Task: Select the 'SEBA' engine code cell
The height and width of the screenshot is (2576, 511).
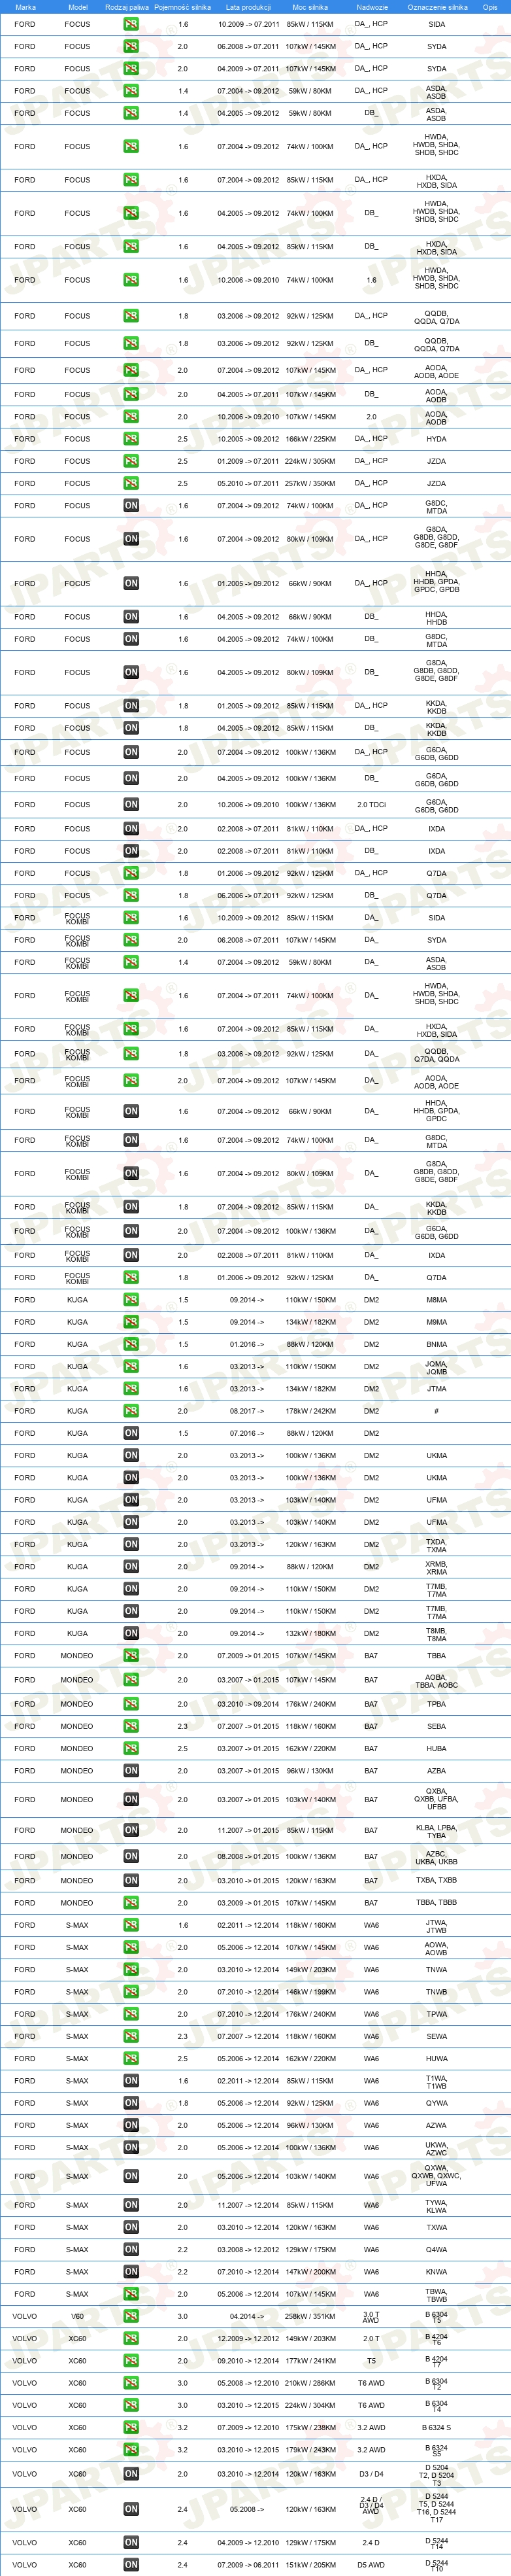Action: 436,1726
